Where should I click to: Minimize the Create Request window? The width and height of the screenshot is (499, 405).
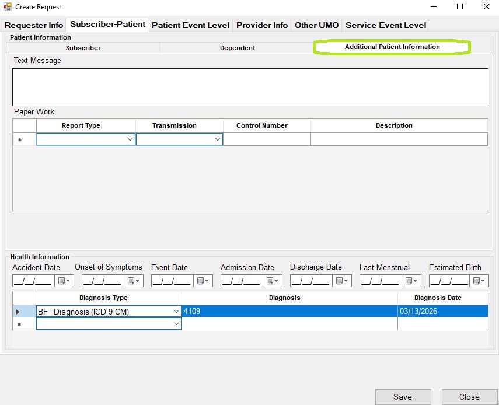point(434,6)
